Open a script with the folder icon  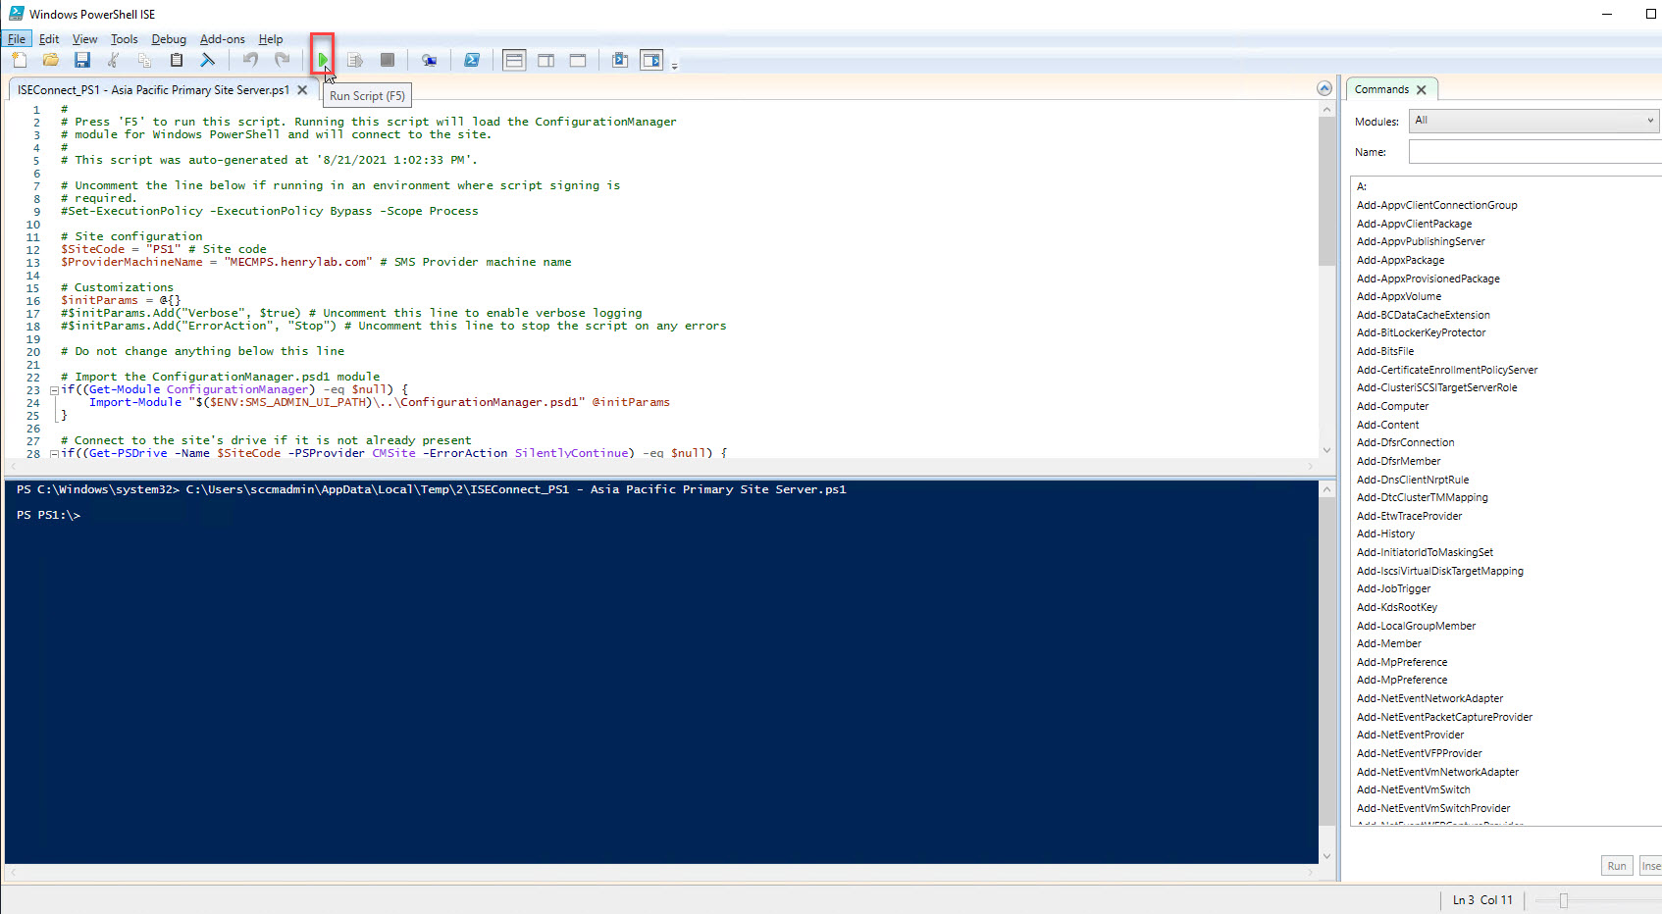51,60
